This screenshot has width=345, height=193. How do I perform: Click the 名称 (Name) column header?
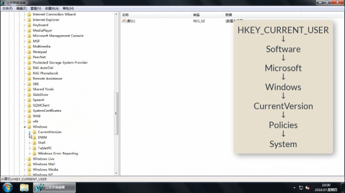tap(156, 15)
